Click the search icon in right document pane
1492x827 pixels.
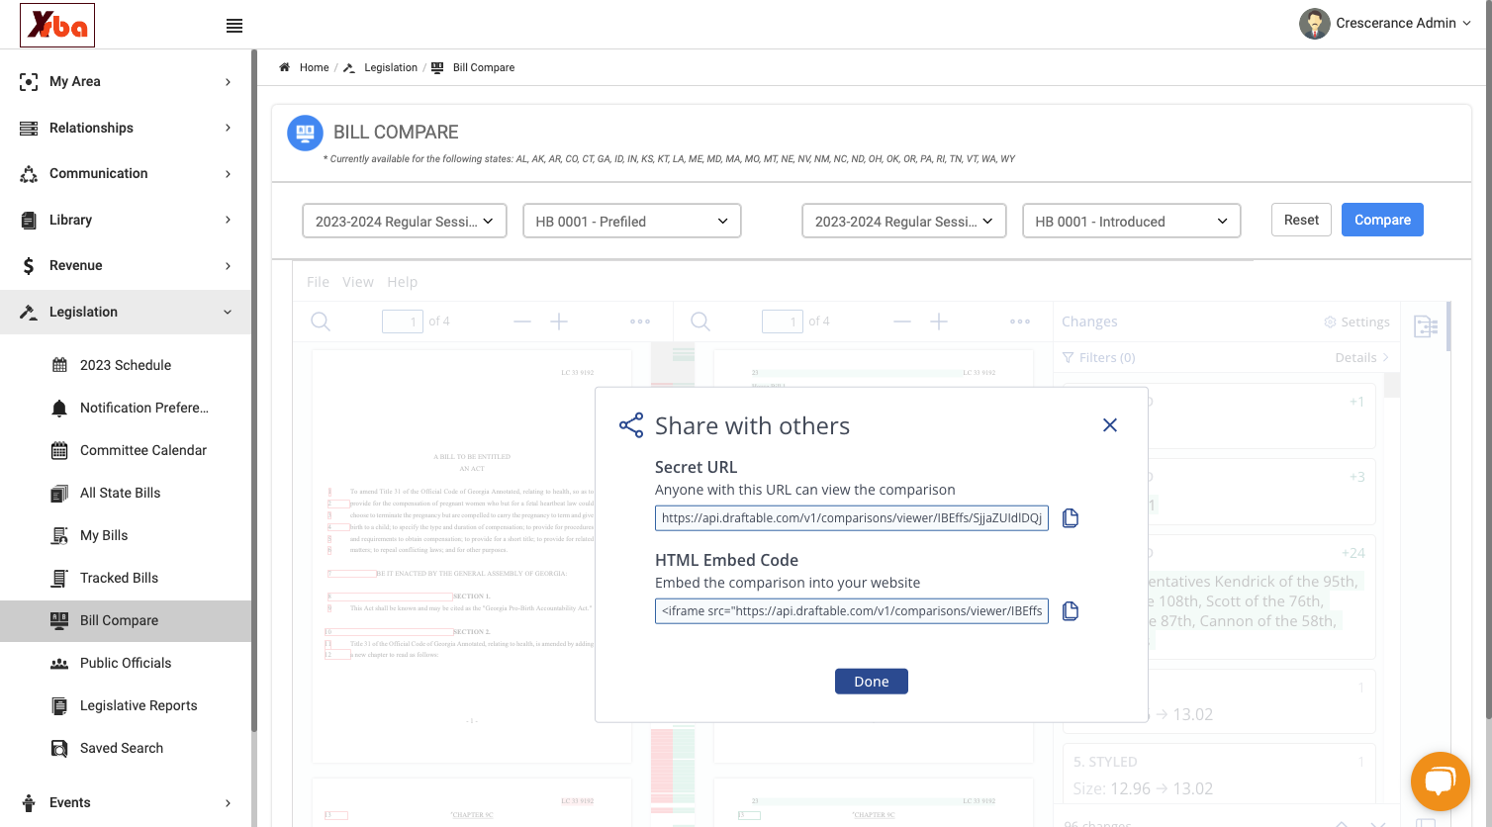point(700,322)
